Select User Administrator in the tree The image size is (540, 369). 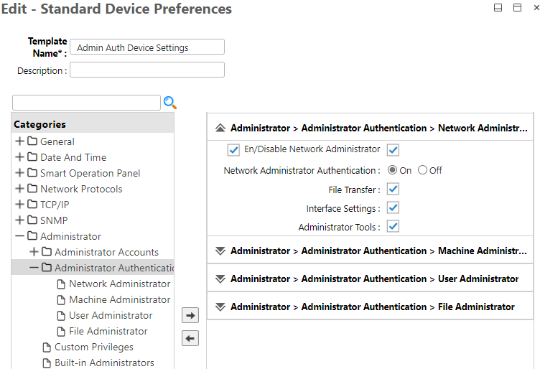[x=111, y=316]
